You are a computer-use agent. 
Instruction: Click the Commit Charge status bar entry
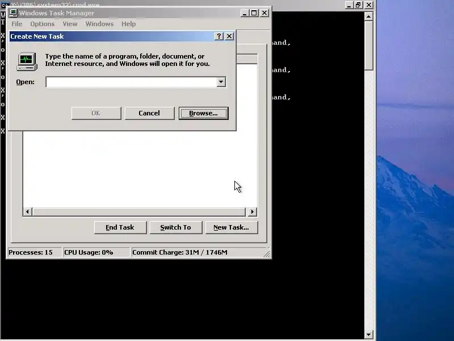pos(180,252)
